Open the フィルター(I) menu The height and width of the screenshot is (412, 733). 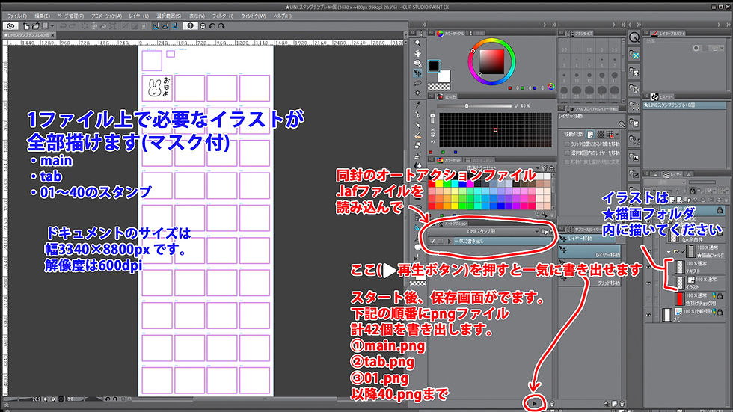pyautogui.click(x=223, y=16)
